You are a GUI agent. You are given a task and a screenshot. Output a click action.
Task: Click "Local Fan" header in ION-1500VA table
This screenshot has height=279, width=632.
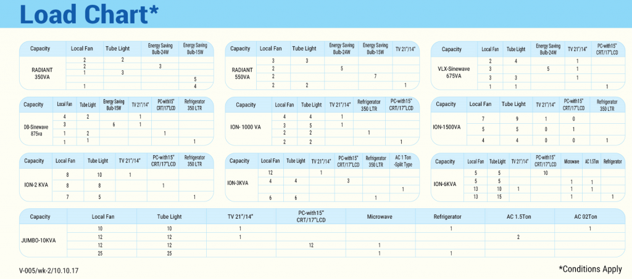coord(480,104)
